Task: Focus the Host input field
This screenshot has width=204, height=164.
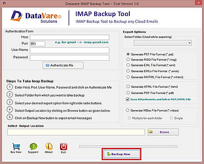Action: click(70, 37)
